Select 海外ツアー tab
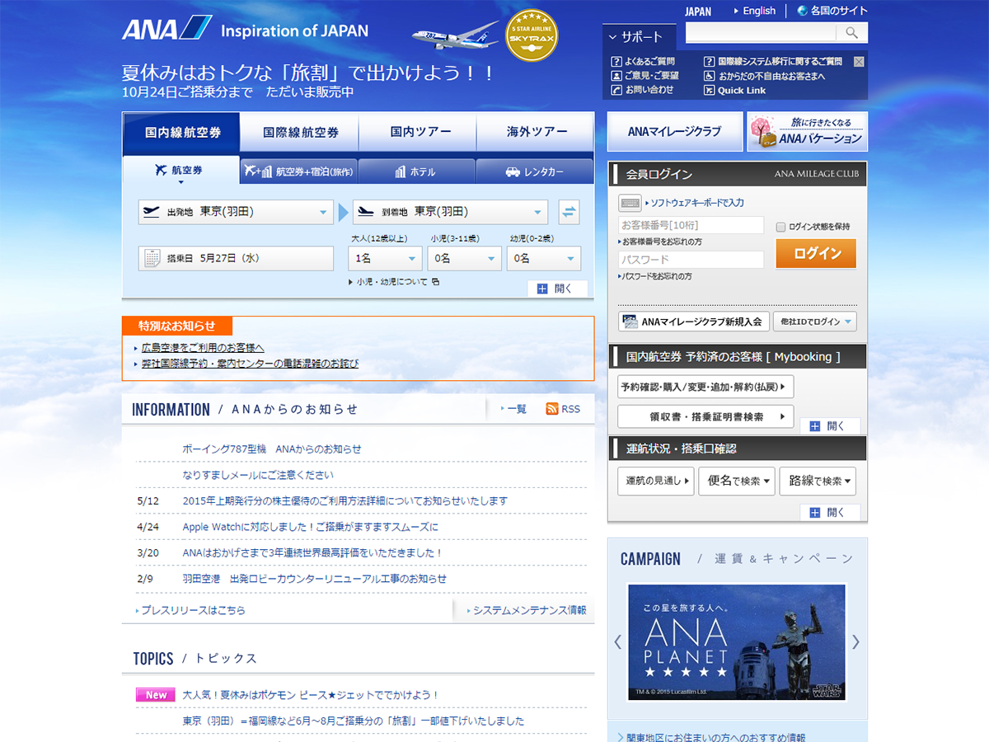This screenshot has height=742, width=989. (537, 132)
